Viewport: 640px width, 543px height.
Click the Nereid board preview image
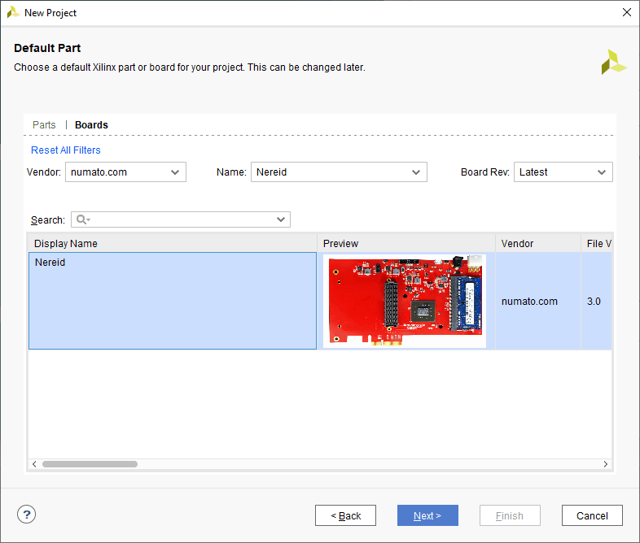[x=405, y=301]
